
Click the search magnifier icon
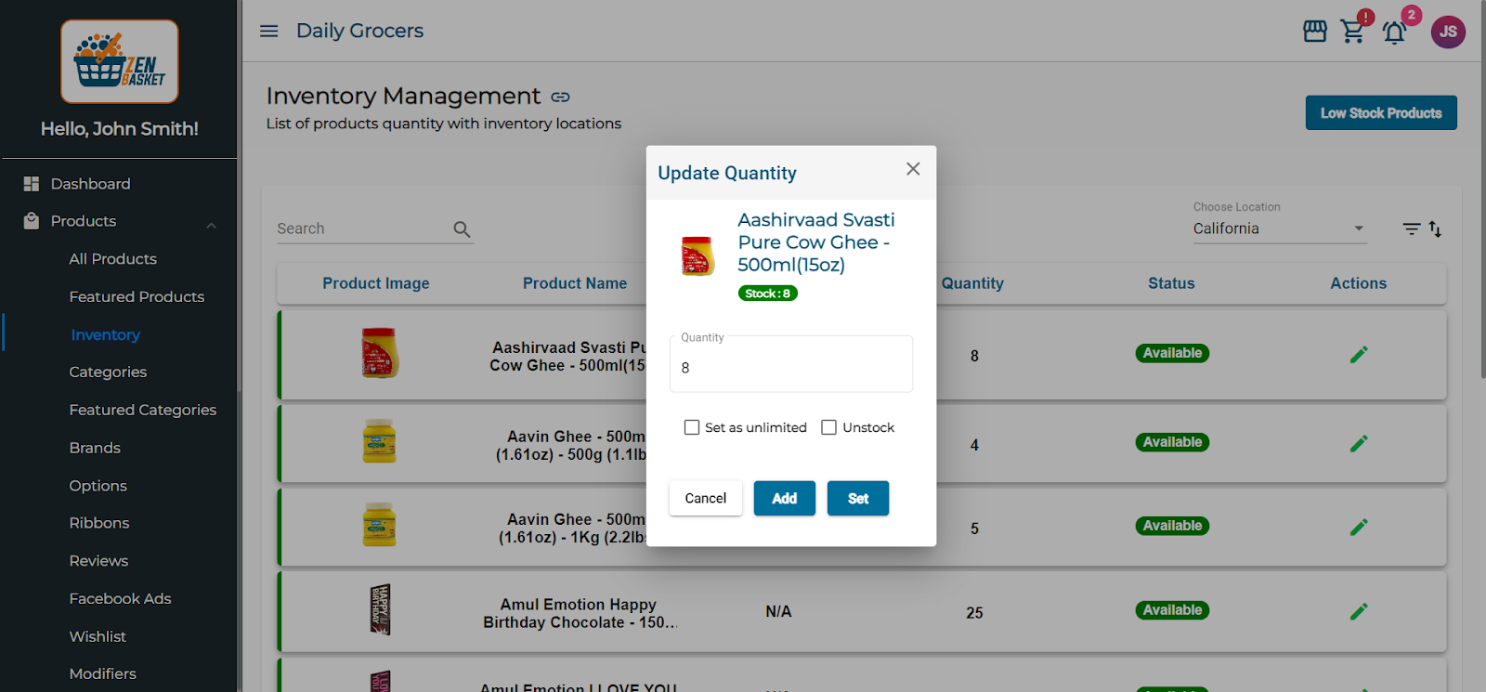click(462, 229)
